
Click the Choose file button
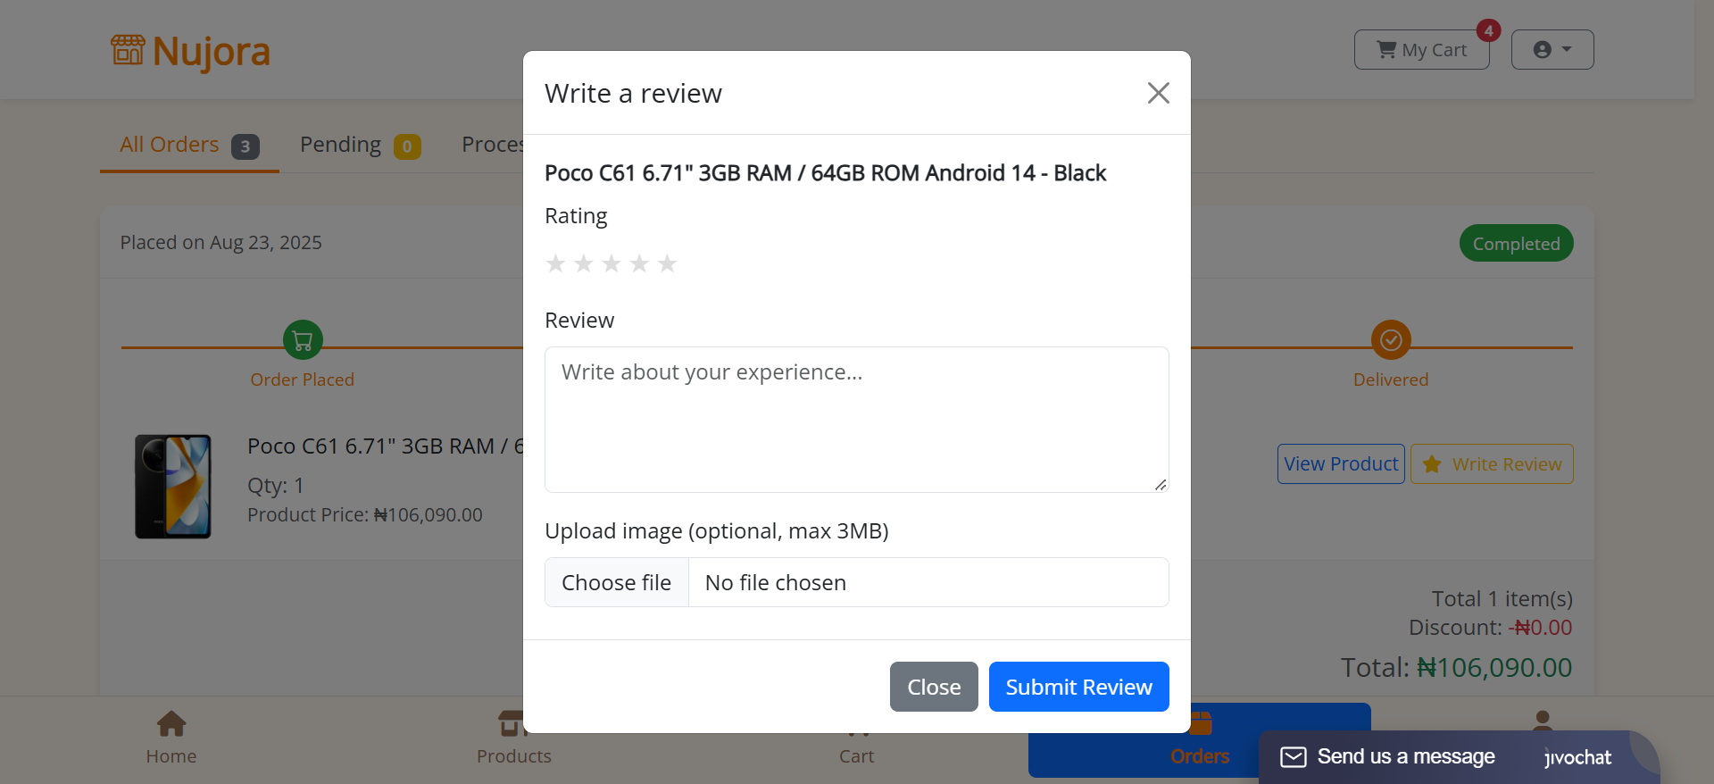(617, 582)
